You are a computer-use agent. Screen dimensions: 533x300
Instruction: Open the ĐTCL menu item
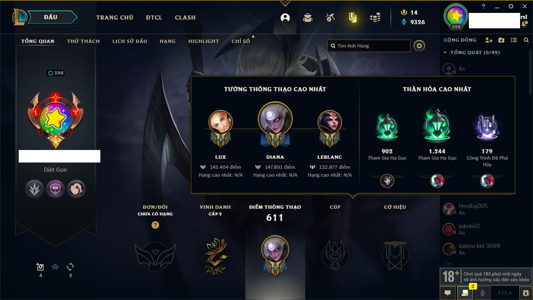[154, 17]
